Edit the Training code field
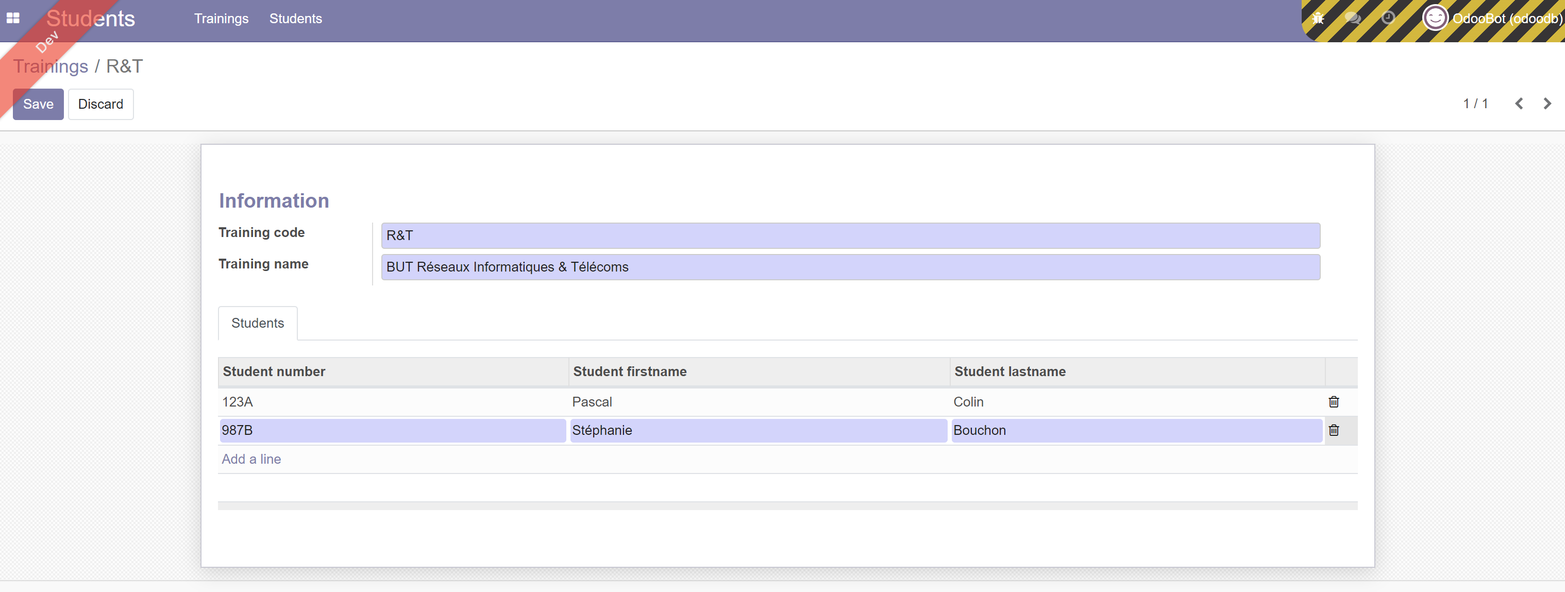This screenshot has width=1565, height=592. point(850,235)
